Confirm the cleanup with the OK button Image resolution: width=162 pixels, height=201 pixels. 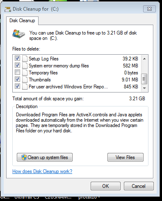pyautogui.click(x=105, y=186)
